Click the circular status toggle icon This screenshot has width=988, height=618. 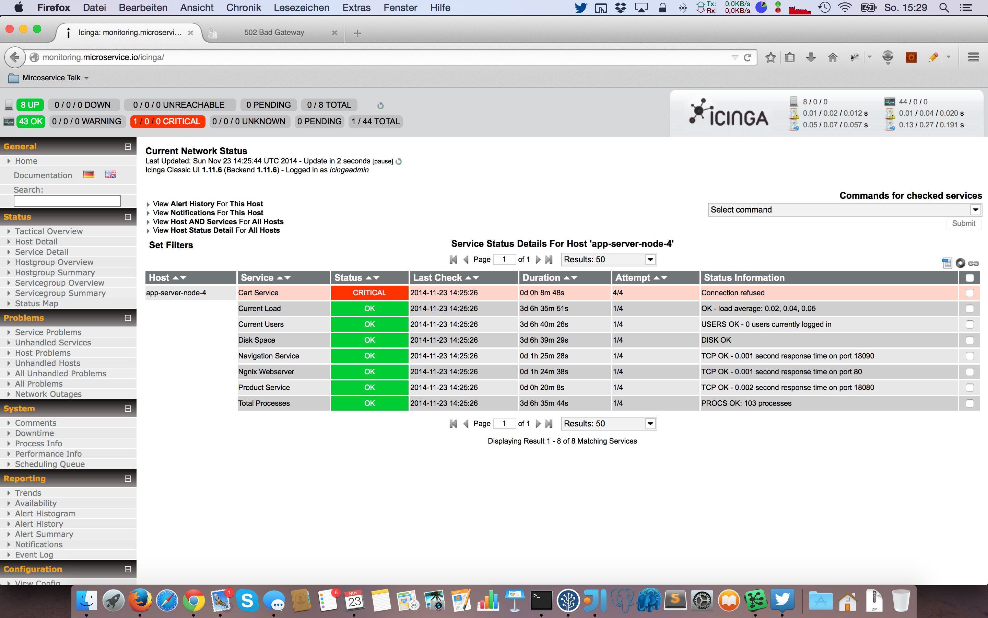pos(960,263)
